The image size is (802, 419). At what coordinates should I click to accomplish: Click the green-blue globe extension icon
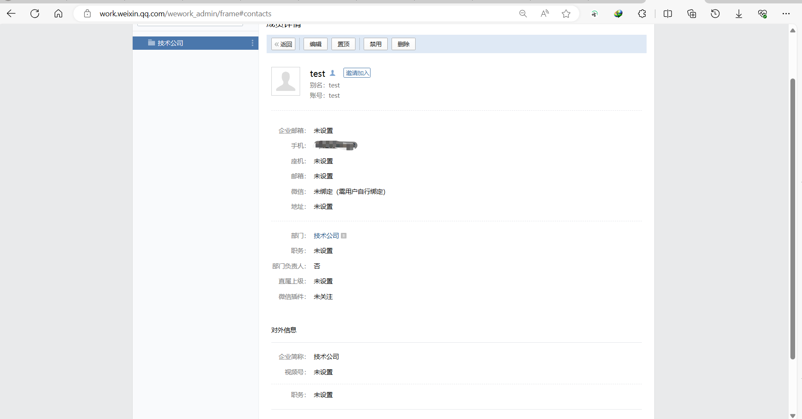[618, 14]
